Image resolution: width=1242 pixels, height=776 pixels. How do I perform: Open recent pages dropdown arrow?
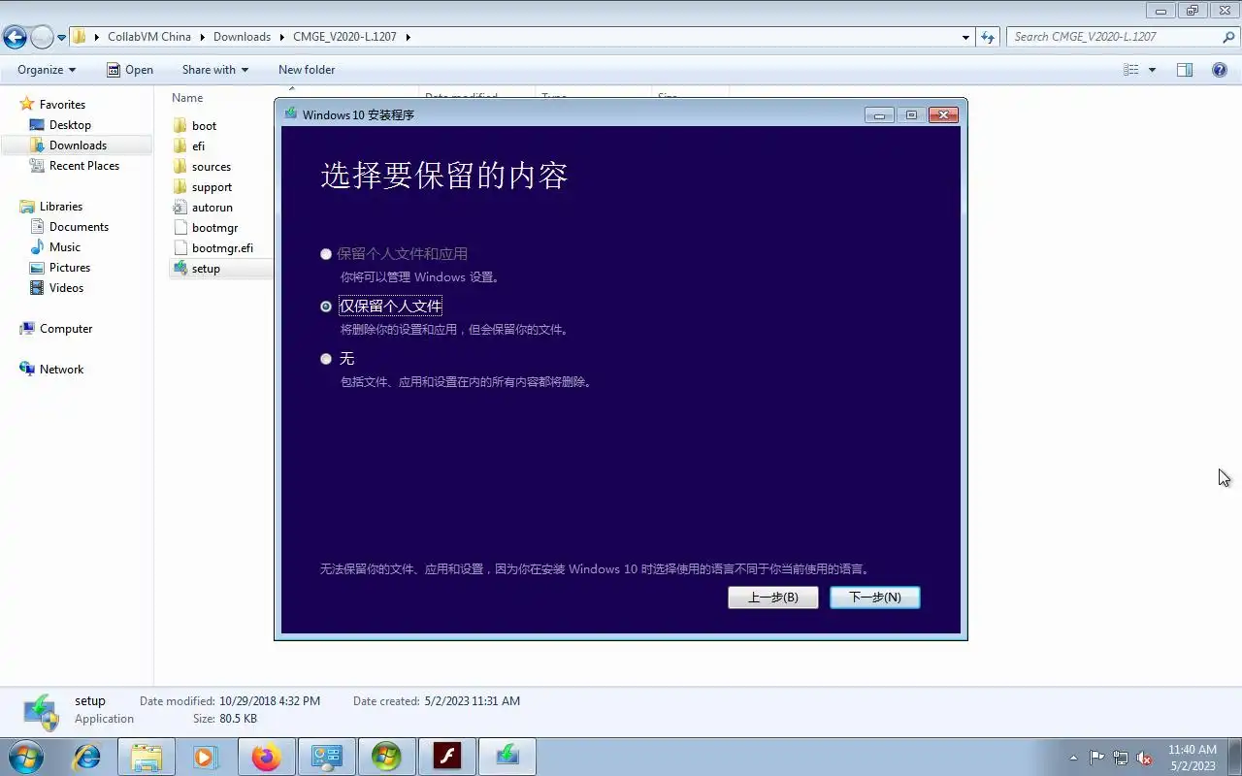(62, 38)
